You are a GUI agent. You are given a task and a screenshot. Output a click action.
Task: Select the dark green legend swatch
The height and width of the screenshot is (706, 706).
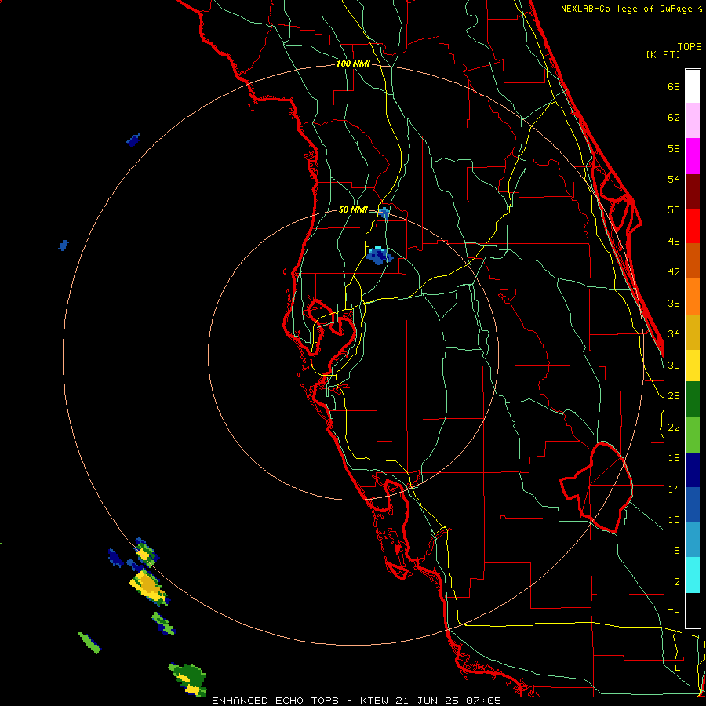(693, 399)
